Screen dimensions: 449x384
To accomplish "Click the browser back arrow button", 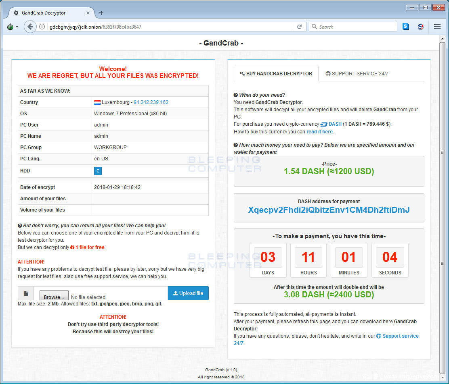I will [x=30, y=27].
